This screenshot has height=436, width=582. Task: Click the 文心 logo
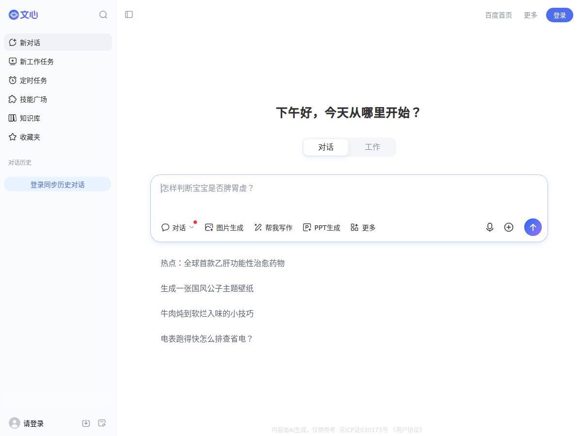(x=23, y=15)
